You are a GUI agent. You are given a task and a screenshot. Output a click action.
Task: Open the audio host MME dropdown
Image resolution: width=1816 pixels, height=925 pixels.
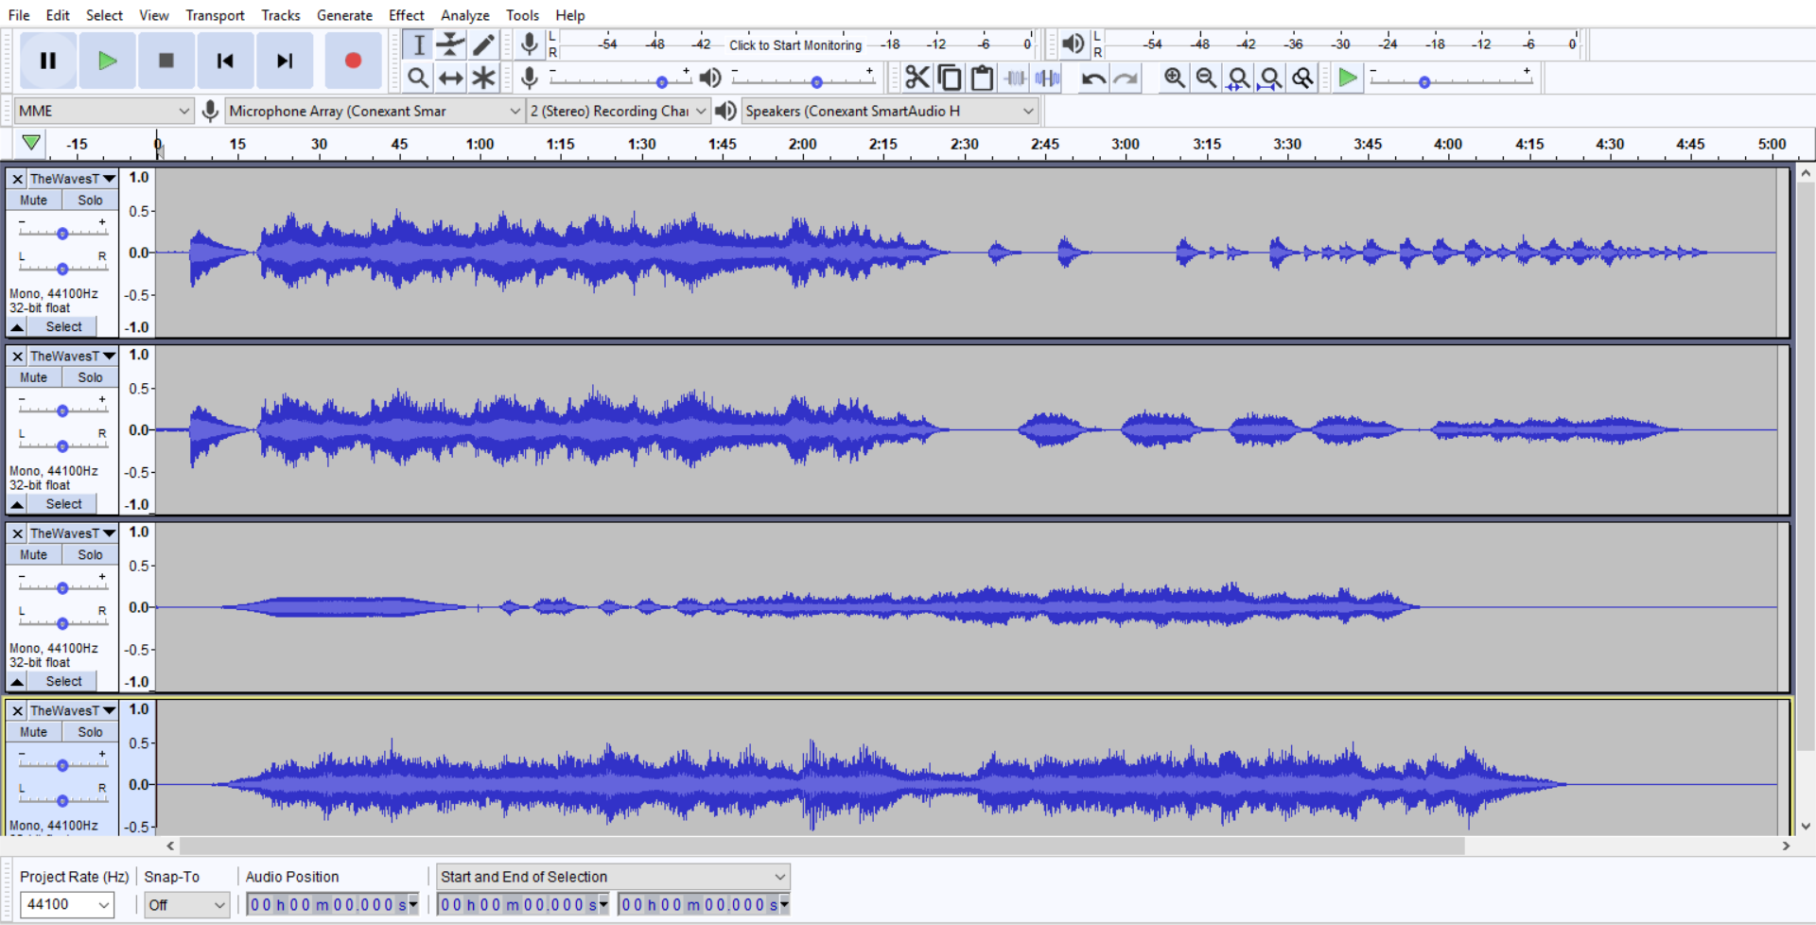click(104, 111)
